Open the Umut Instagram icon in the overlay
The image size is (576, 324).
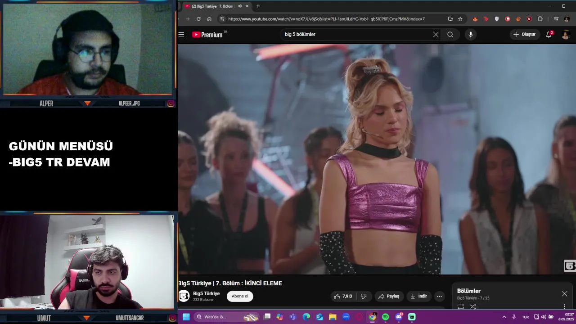coord(172,318)
